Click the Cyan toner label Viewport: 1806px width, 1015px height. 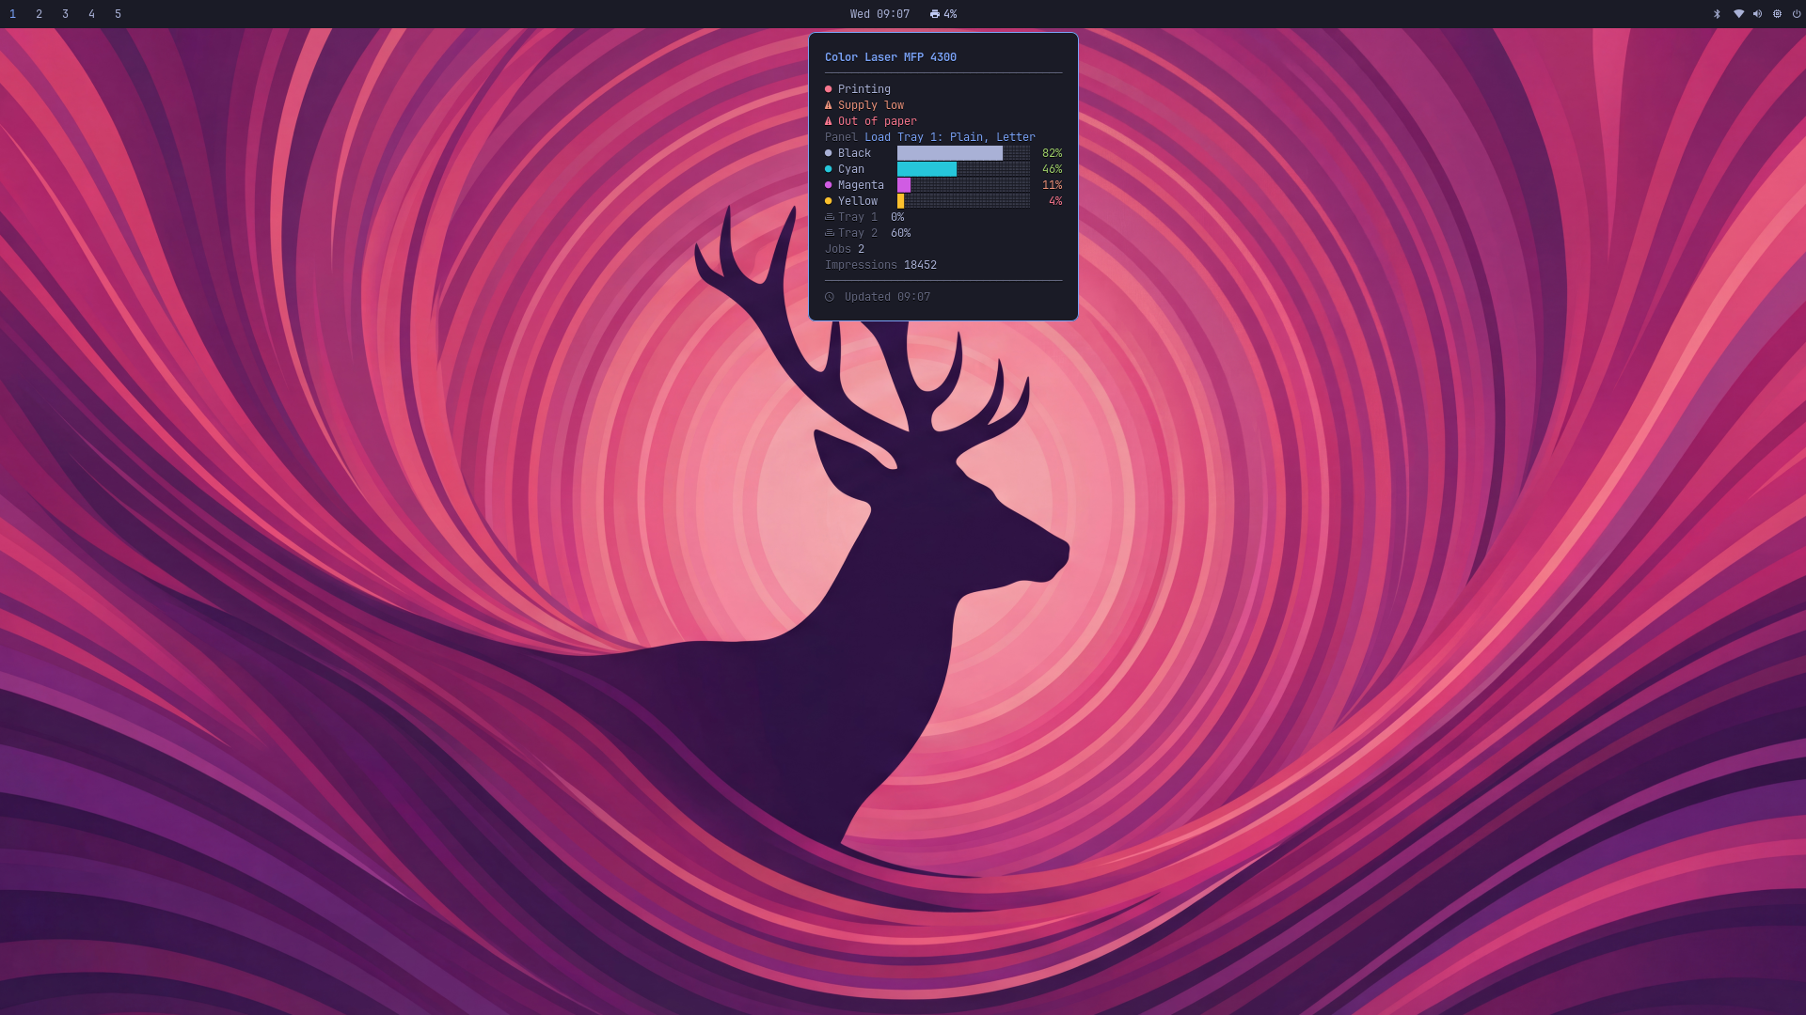point(851,169)
